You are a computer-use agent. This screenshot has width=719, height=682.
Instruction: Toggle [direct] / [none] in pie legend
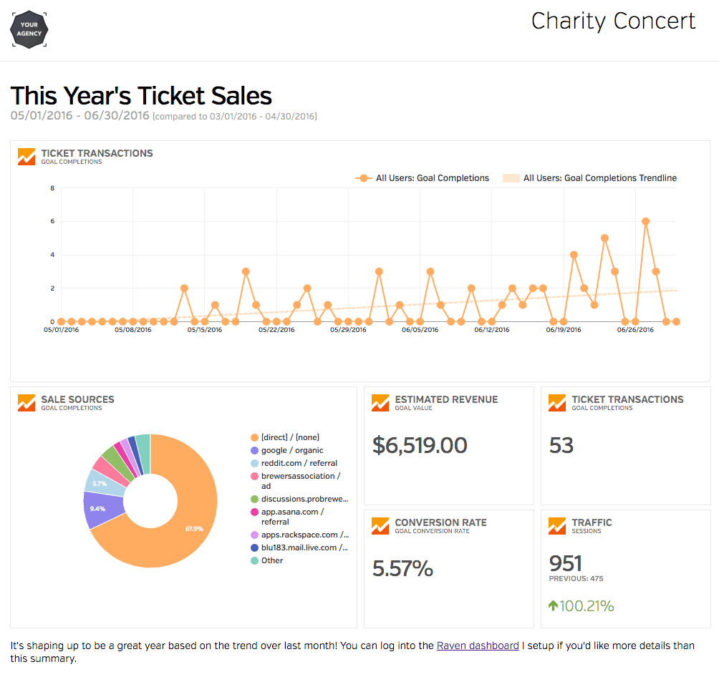(x=290, y=437)
